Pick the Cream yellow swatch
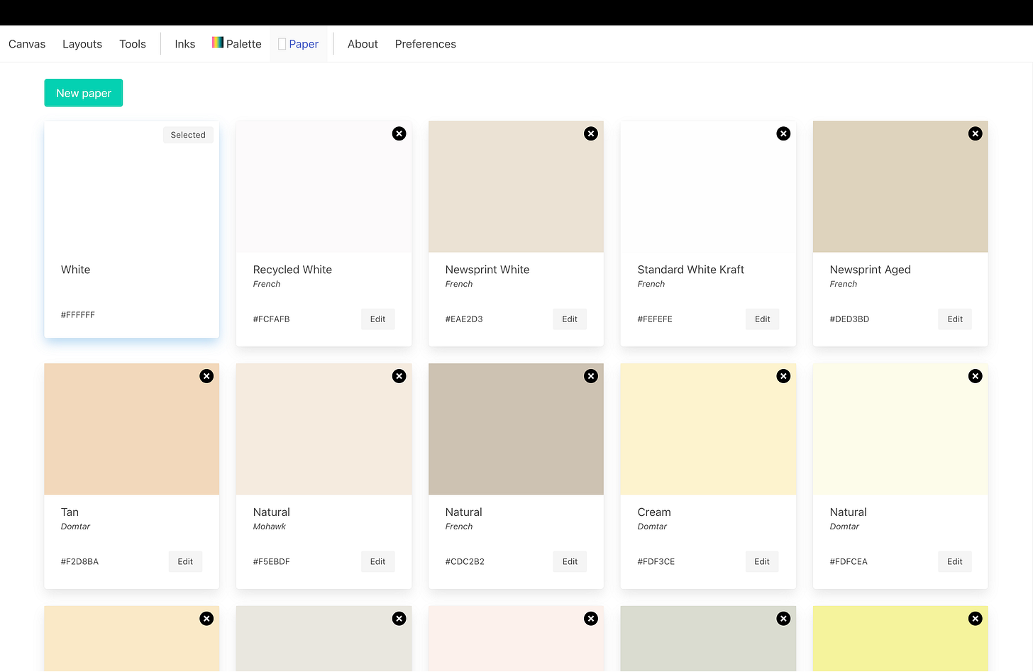Viewport: 1033px width, 672px height. click(x=708, y=429)
